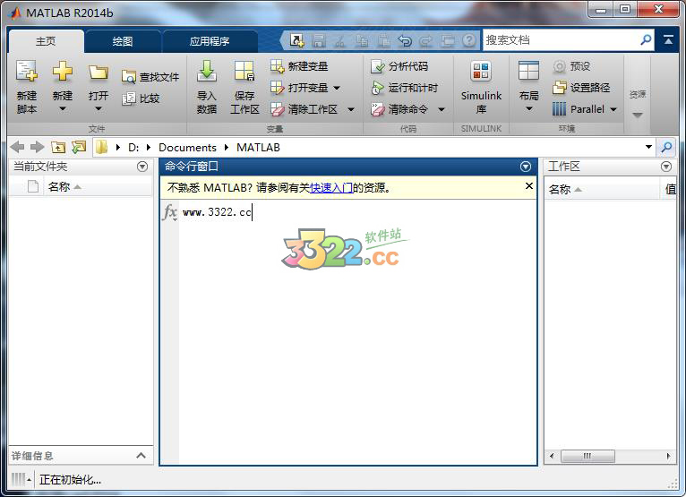
Task: Click the search documentation magnifier icon
Action: point(646,40)
